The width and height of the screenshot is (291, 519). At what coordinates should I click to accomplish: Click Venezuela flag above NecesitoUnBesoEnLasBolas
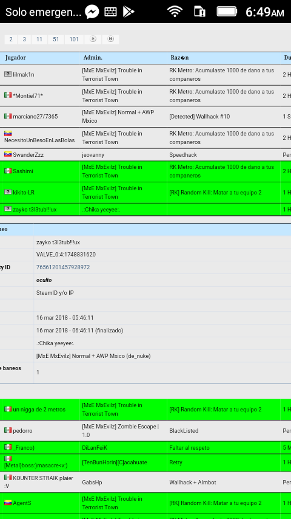click(8, 133)
